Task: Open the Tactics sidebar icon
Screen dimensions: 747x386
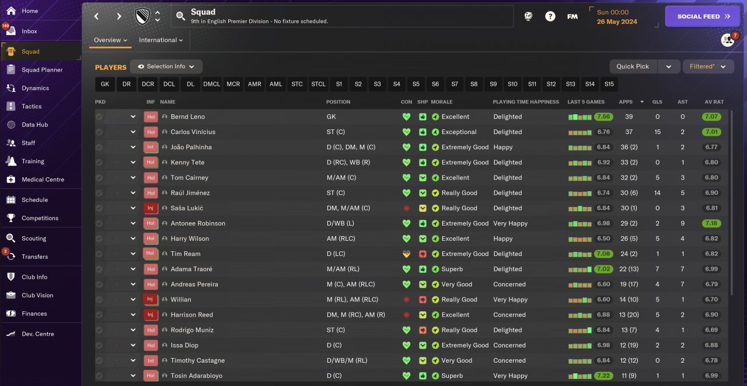Action: 11,106
